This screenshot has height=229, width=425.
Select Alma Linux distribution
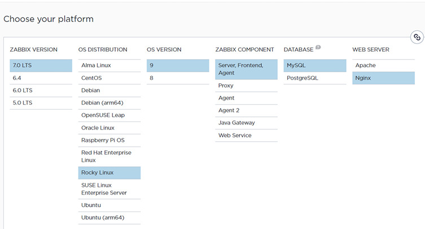109,66
